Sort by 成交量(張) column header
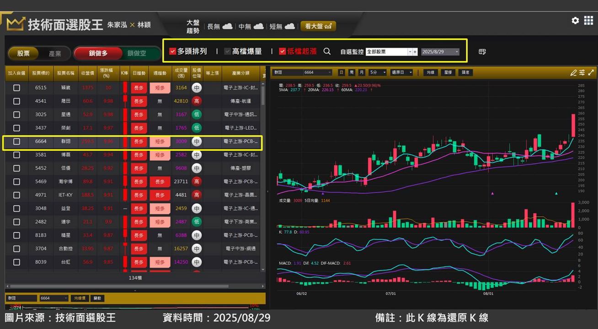The width and height of the screenshot is (598, 329). click(181, 73)
